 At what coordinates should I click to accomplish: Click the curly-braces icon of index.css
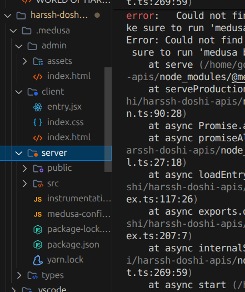point(38,122)
